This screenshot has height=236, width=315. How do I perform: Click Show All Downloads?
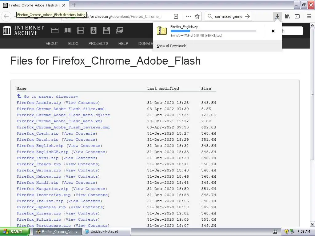click(x=172, y=46)
